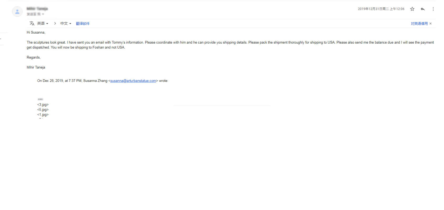Click the 翻译邮件 translate message link

(x=83, y=24)
